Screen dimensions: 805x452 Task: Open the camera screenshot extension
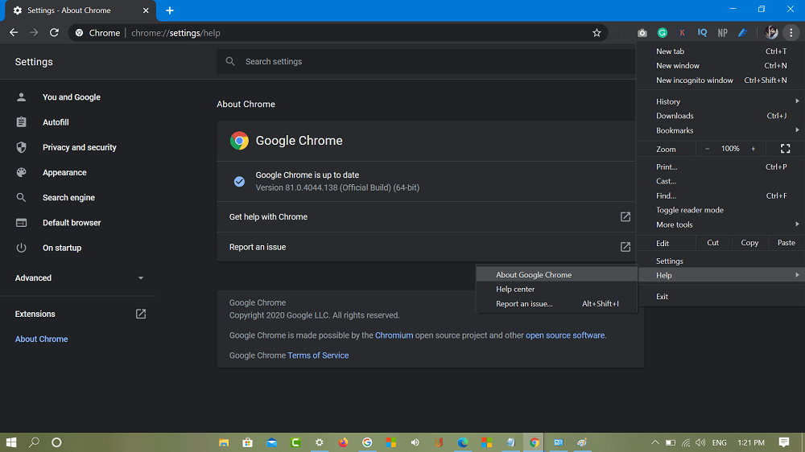(x=642, y=33)
